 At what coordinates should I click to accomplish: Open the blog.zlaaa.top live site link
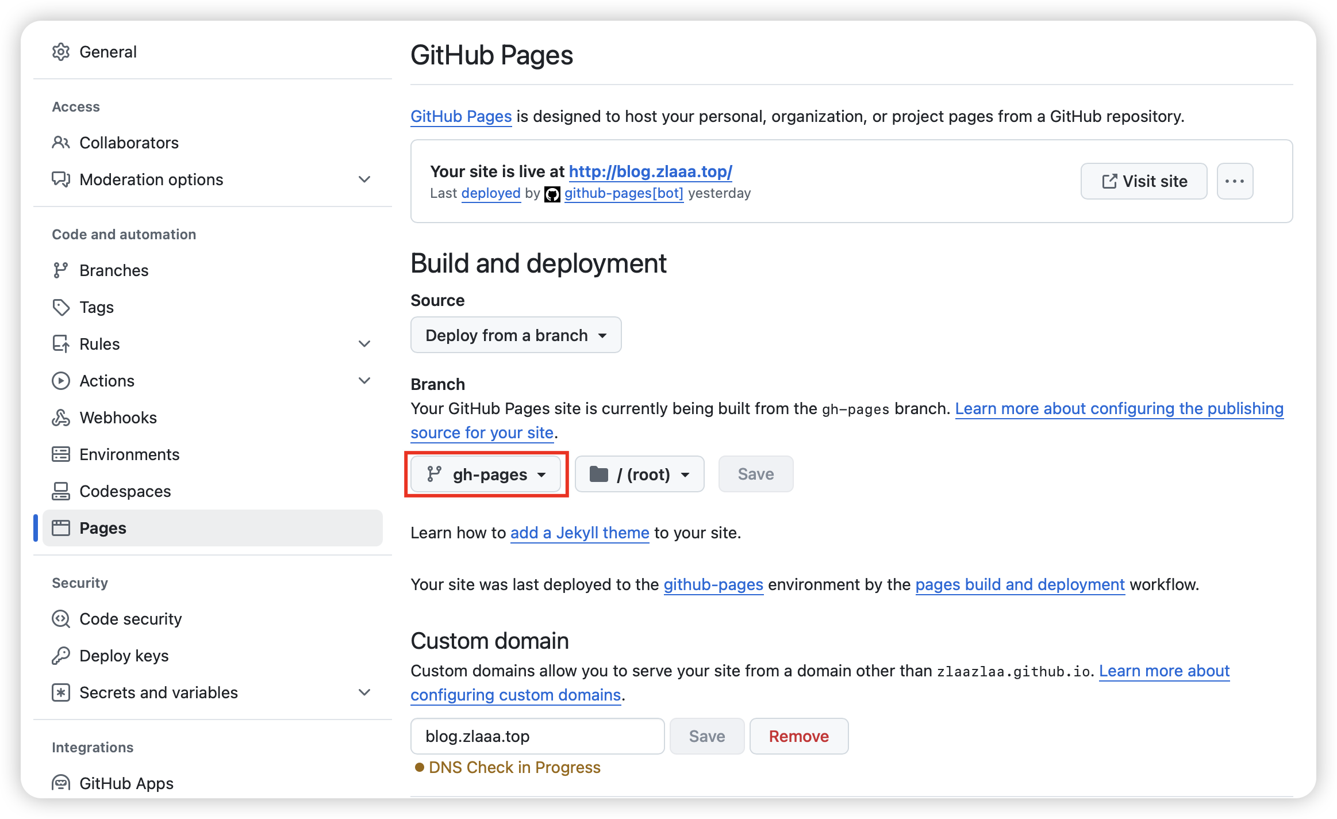coord(650,171)
